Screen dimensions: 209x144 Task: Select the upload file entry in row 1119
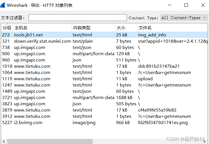[x=145, y=79]
